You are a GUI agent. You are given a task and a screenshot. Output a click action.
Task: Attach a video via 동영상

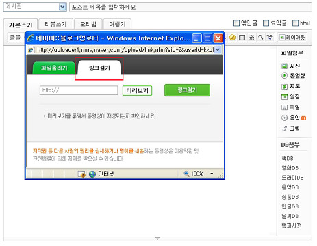[293, 76]
